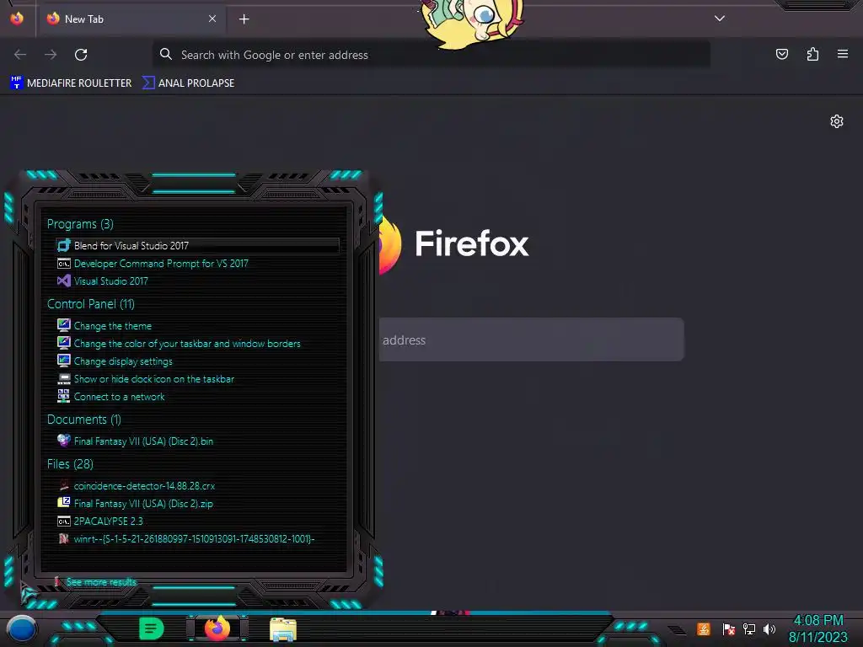This screenshot has height=647, width=863.
Task: List all tabs dropdown arrow
Action: 720,19
